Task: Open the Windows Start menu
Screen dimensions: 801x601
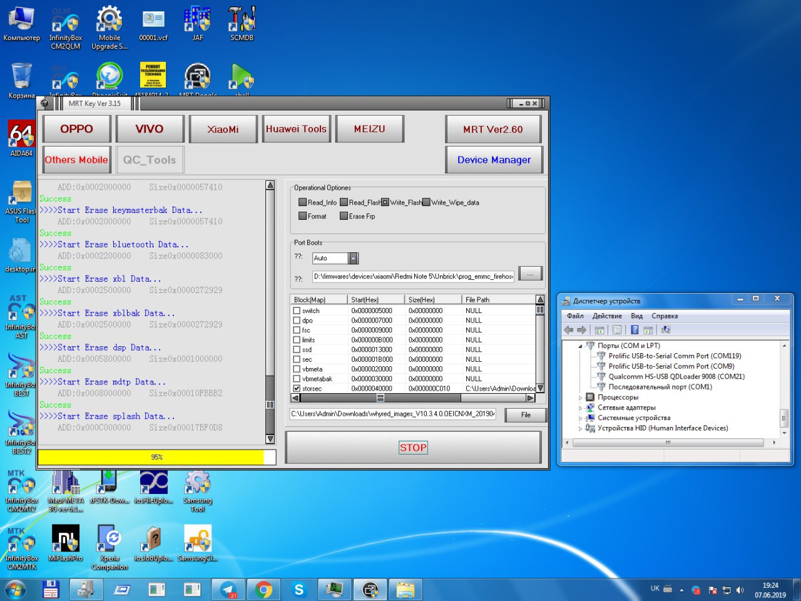Action: 15,590
